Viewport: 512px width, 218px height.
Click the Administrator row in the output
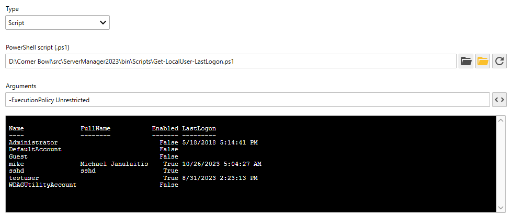(x=33, y=142)
